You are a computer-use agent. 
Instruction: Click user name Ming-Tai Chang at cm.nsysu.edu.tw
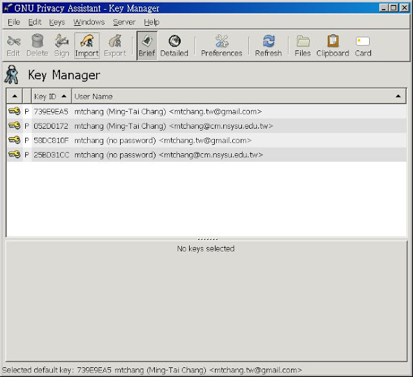click(x=174, y=126)
